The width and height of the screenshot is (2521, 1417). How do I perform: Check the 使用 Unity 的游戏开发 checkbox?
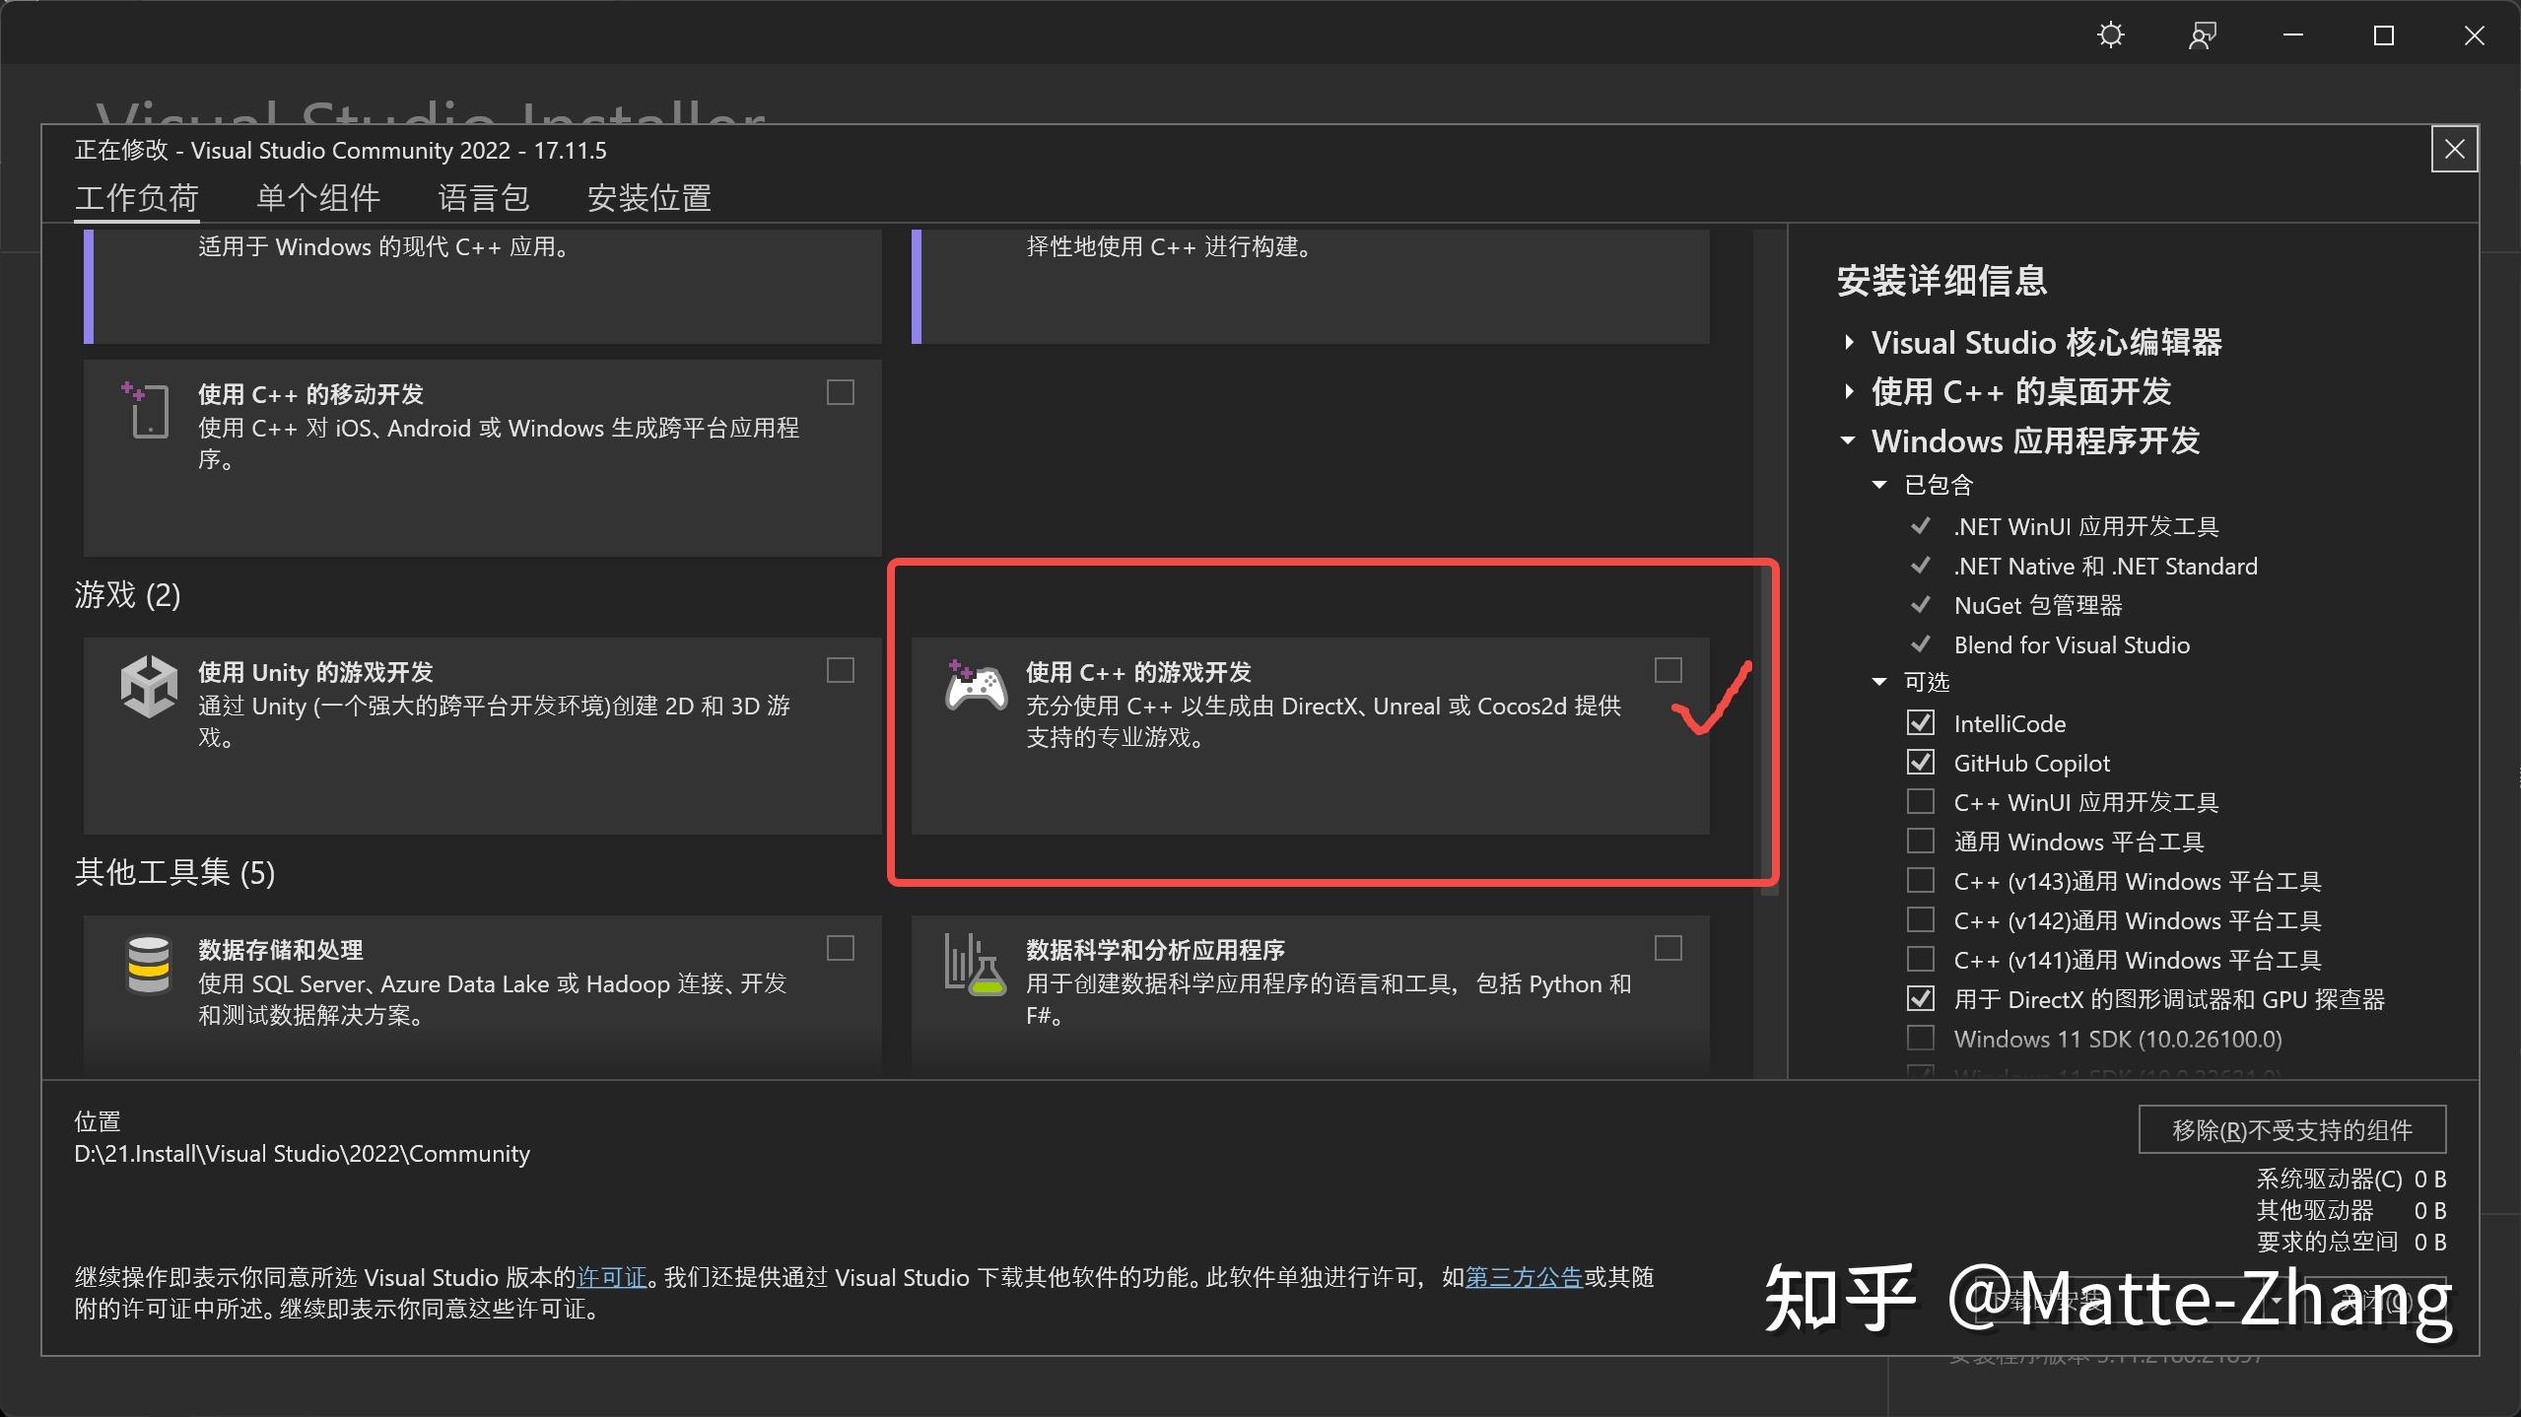839,670
